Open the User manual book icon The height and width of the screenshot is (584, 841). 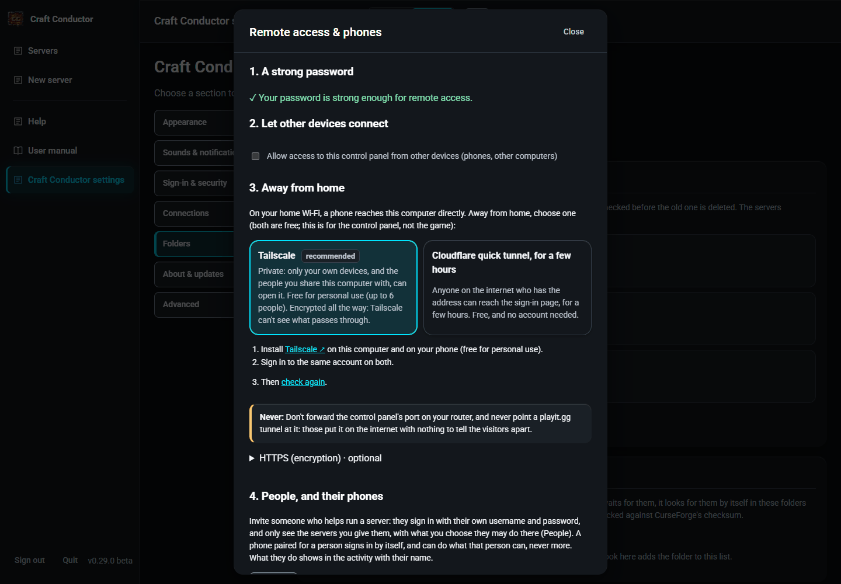pyautogui.click(x=18, y=151)
